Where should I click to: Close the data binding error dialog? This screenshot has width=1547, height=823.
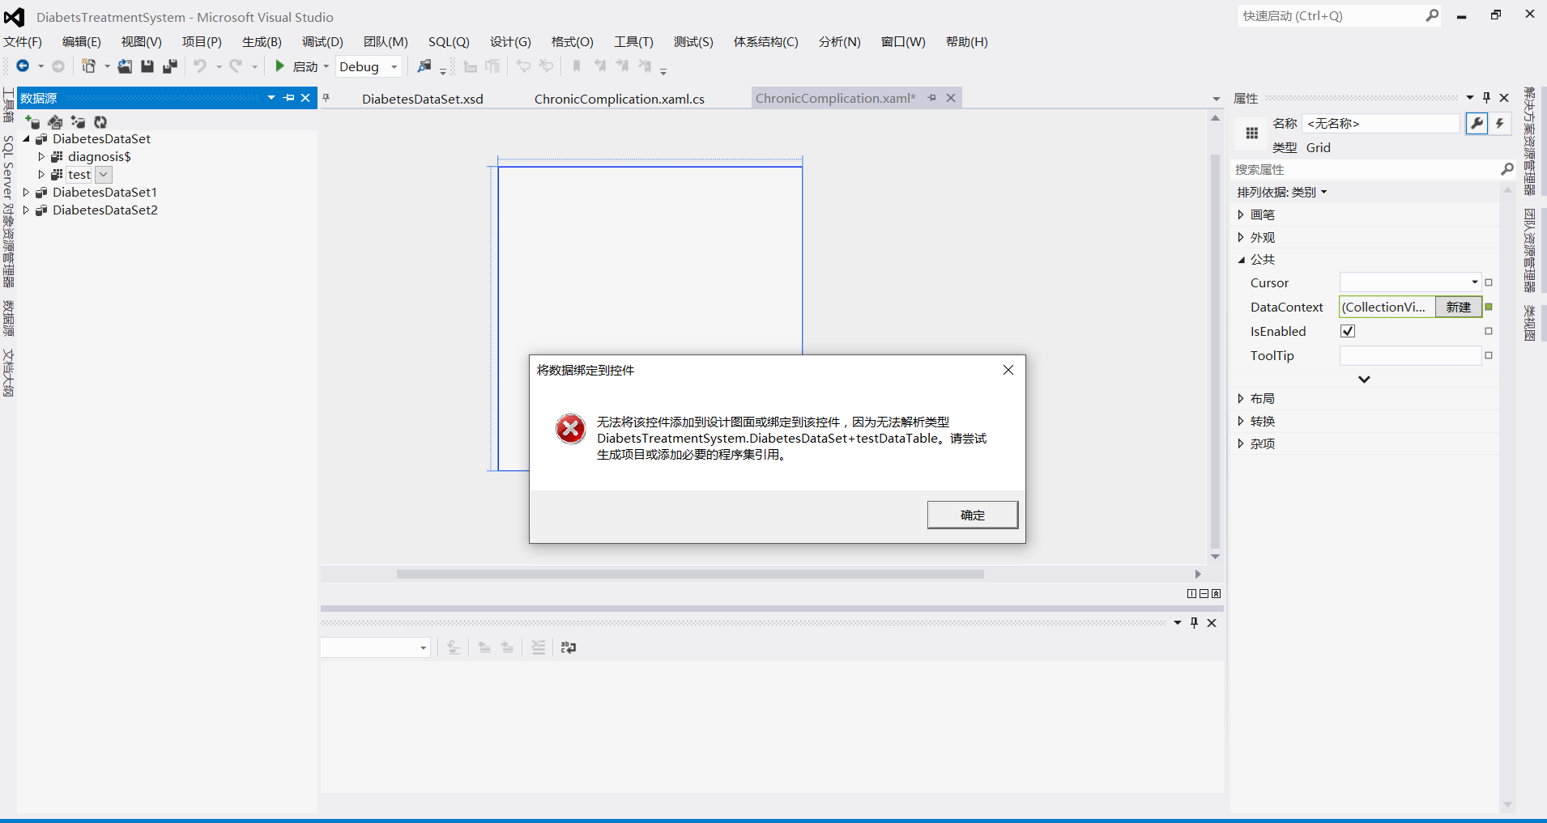(1008, 370)
